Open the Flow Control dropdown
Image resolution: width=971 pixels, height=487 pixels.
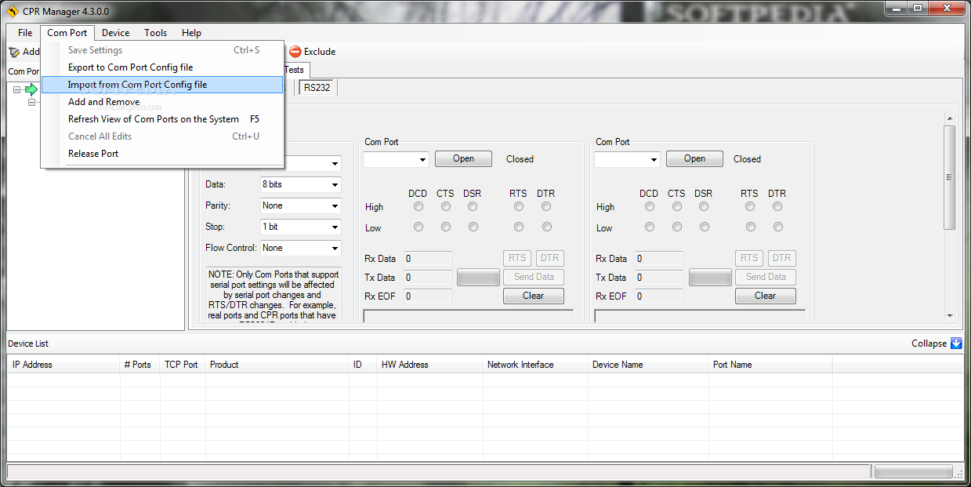[335, 249]
